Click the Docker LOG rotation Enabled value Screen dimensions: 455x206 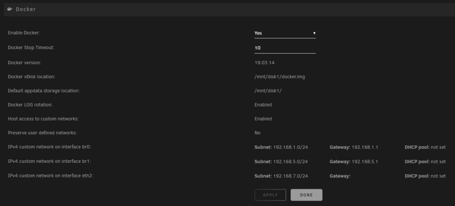point(263,105)
